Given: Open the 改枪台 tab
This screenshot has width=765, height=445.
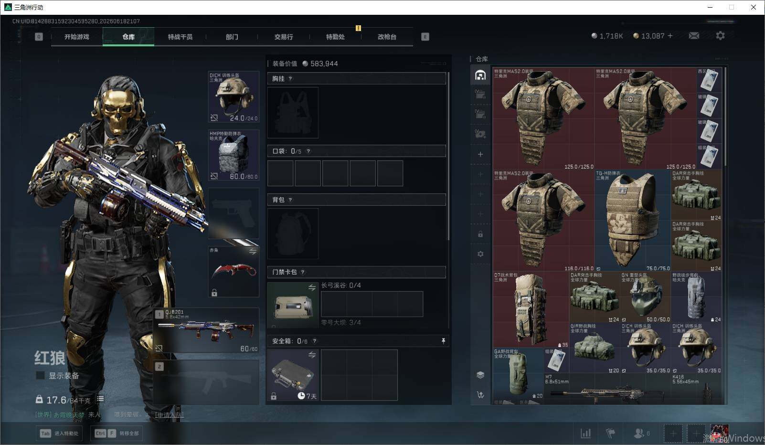Looking at the screenshot, I should click(x=387, y=37).
